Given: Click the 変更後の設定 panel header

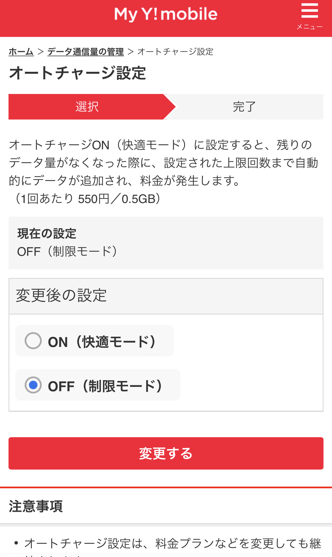Looking at the screenshot, I should point(166,296).
